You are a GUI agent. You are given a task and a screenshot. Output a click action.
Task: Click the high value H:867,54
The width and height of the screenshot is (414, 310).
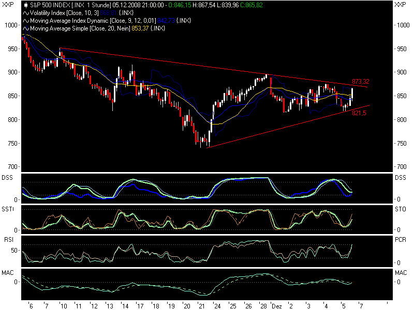(204, 5)
